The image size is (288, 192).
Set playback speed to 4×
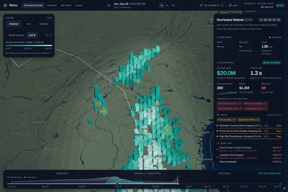[167, 5]
